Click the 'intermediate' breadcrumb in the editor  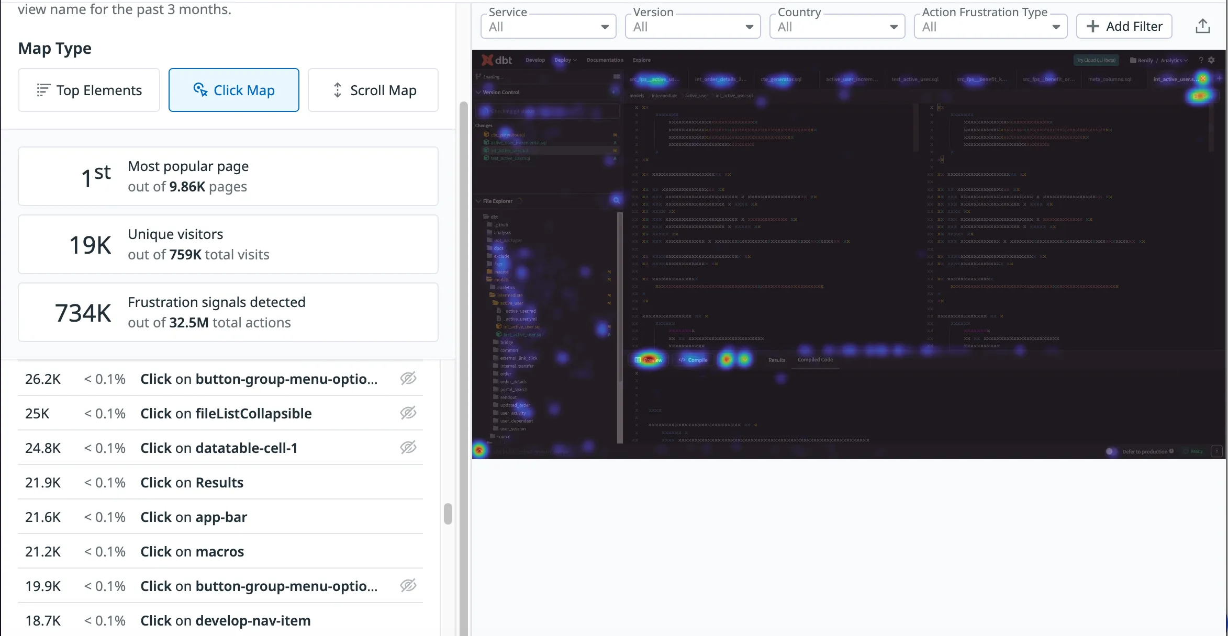664,96
